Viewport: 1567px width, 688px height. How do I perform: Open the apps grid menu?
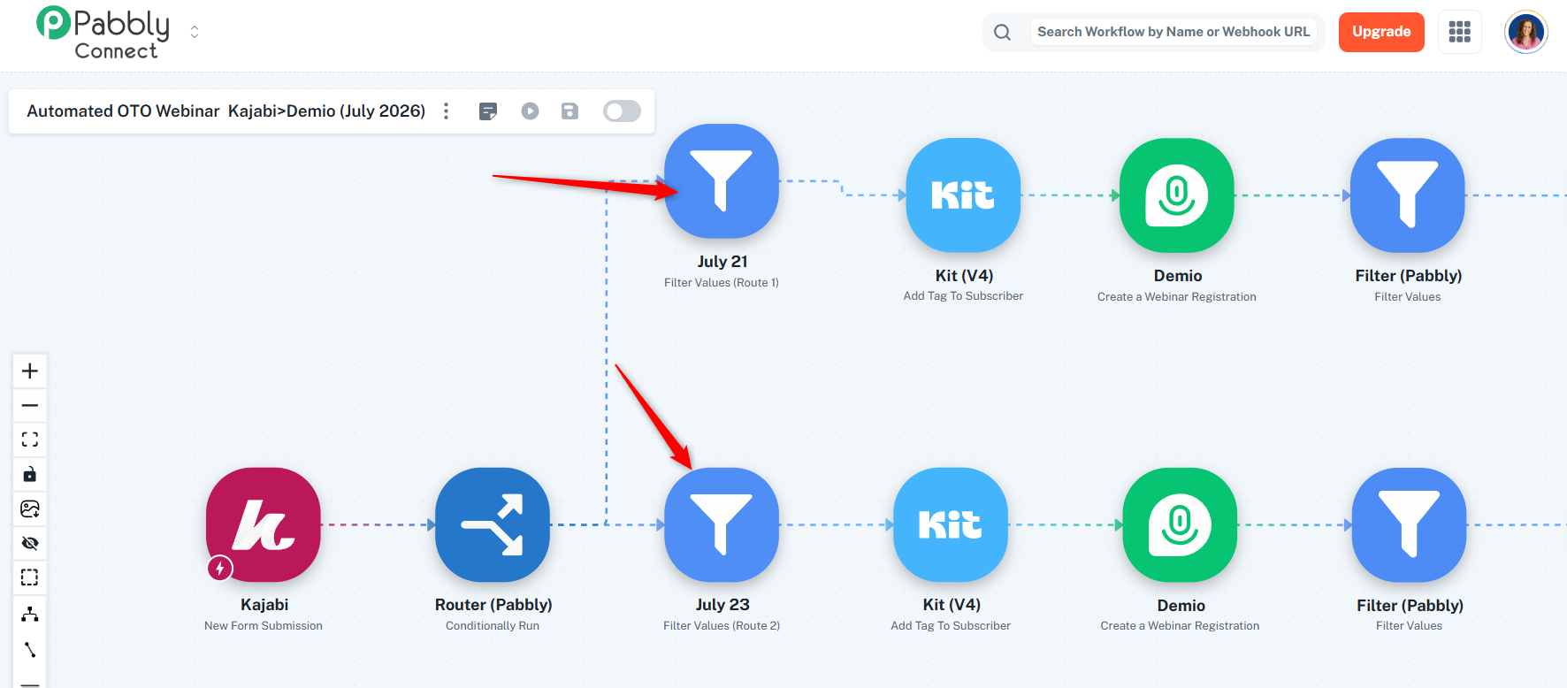coord(1460,32)
